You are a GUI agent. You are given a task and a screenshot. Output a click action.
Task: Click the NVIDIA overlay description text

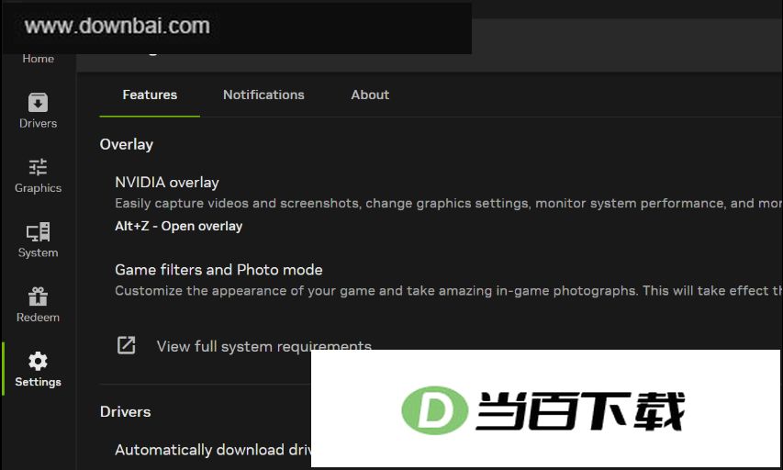click(449, 203)
